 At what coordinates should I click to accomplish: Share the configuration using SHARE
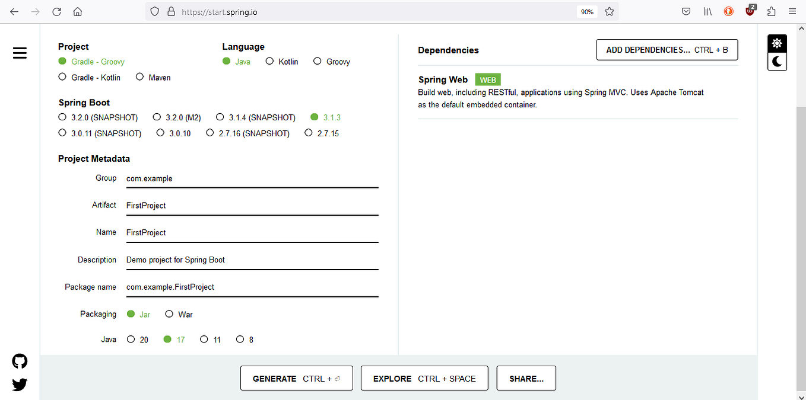coord(526,378)
